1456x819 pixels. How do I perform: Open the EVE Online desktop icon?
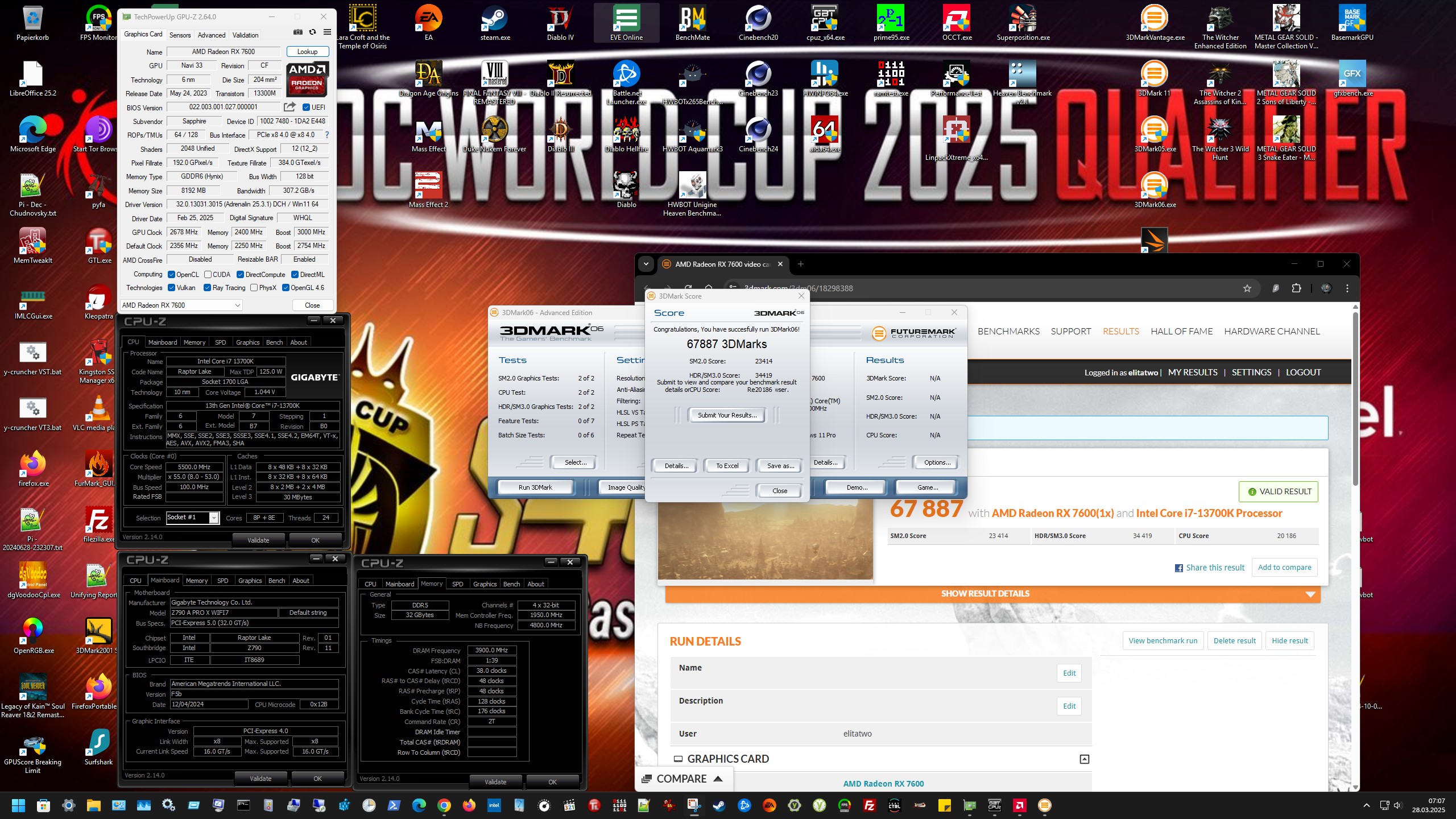(x=626, y=24)
